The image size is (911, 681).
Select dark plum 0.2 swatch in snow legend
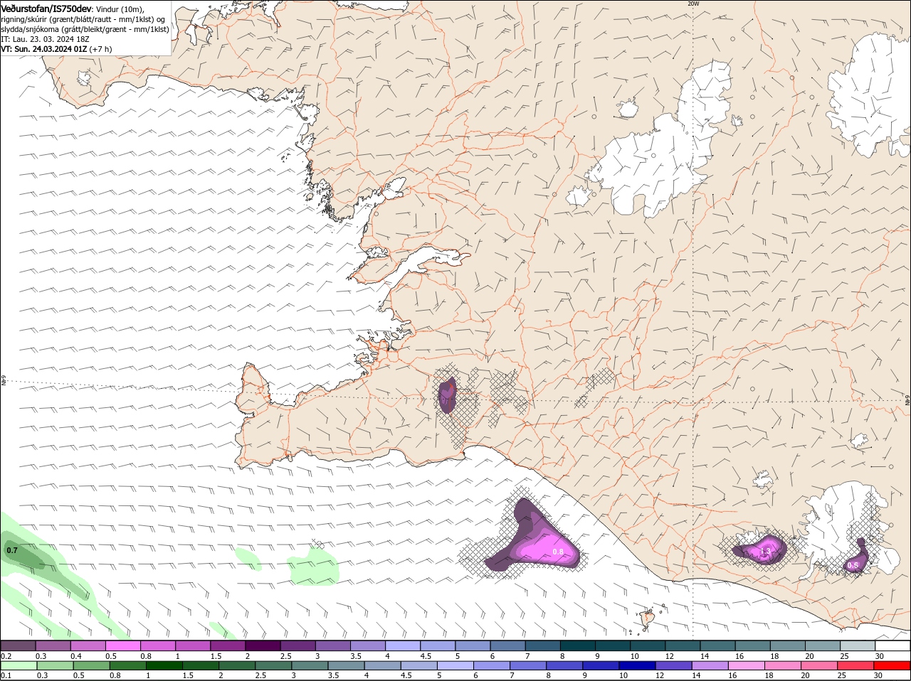click(18, 646)
